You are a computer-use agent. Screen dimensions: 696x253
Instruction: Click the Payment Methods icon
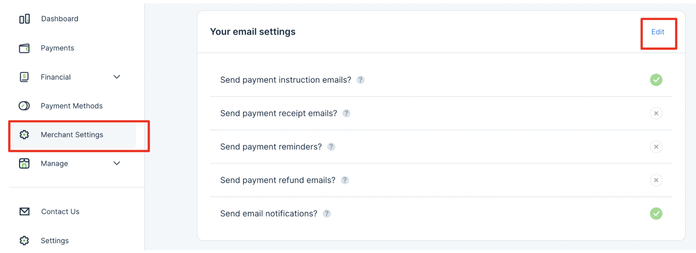(24, 106)
